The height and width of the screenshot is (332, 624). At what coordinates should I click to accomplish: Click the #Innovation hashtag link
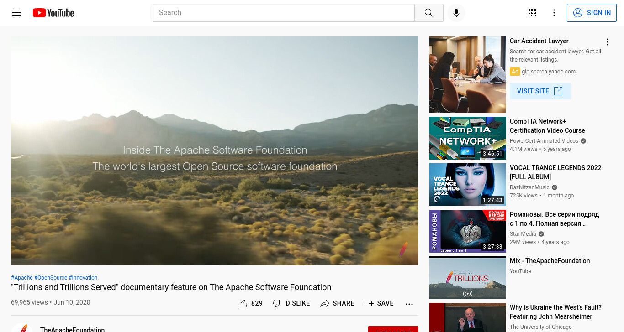coord(83,278)
